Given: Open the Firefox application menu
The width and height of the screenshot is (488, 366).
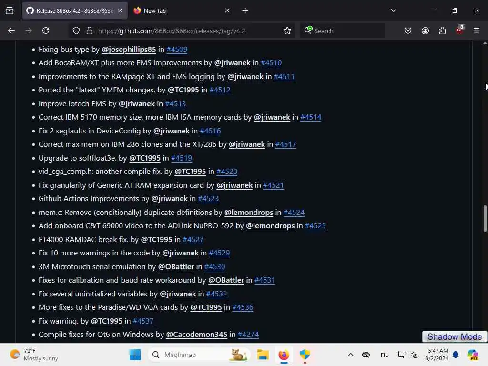Looking at the screenshot, I should click(477, 30).
